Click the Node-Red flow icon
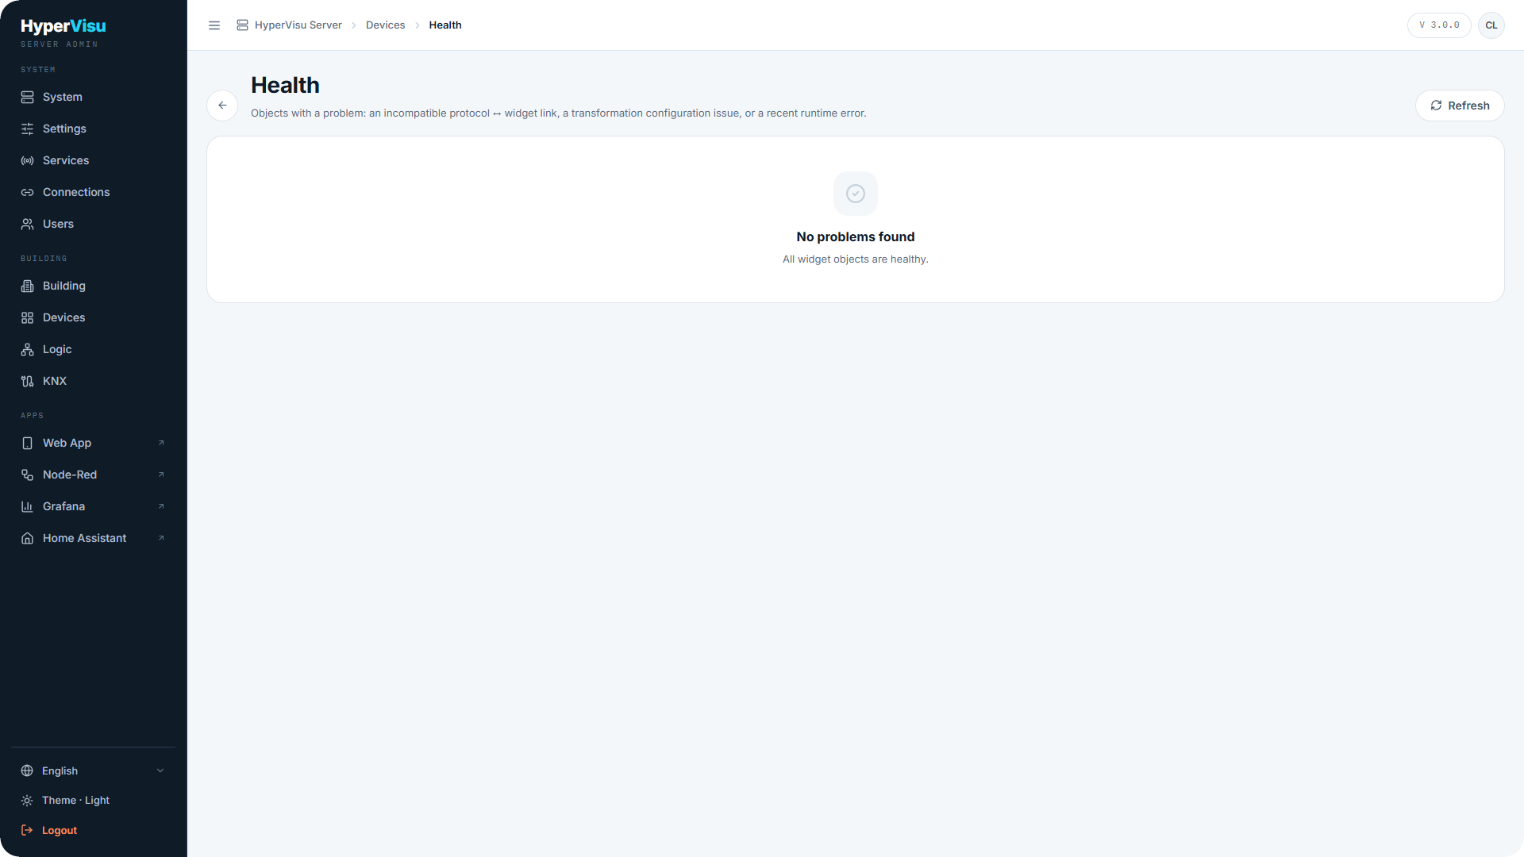This screenshot has width=1524, height=857. tap(27, 475)
